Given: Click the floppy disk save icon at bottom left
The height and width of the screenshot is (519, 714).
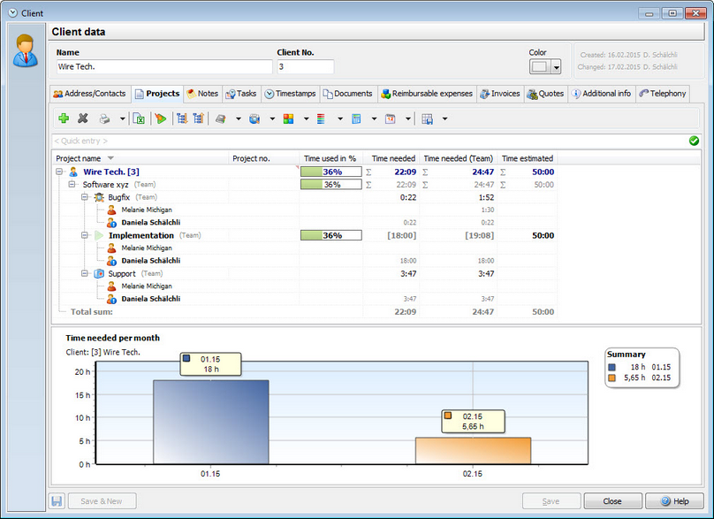Looking at the screenshot, I should click(57, 501).
